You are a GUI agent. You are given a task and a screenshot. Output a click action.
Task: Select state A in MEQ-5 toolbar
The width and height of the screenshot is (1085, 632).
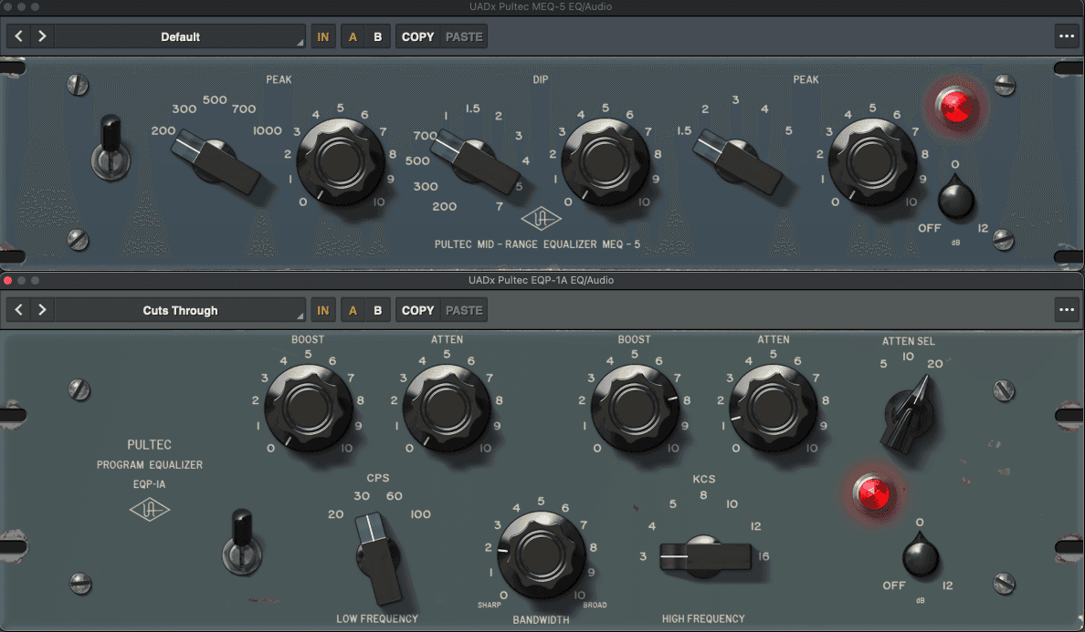point(353,36)
